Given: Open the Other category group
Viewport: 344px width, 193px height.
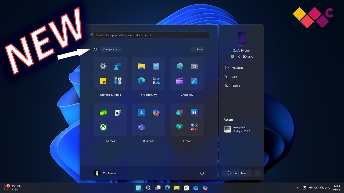Looking at the screenshot, I should pyautogui.click(x=187, y=120).
